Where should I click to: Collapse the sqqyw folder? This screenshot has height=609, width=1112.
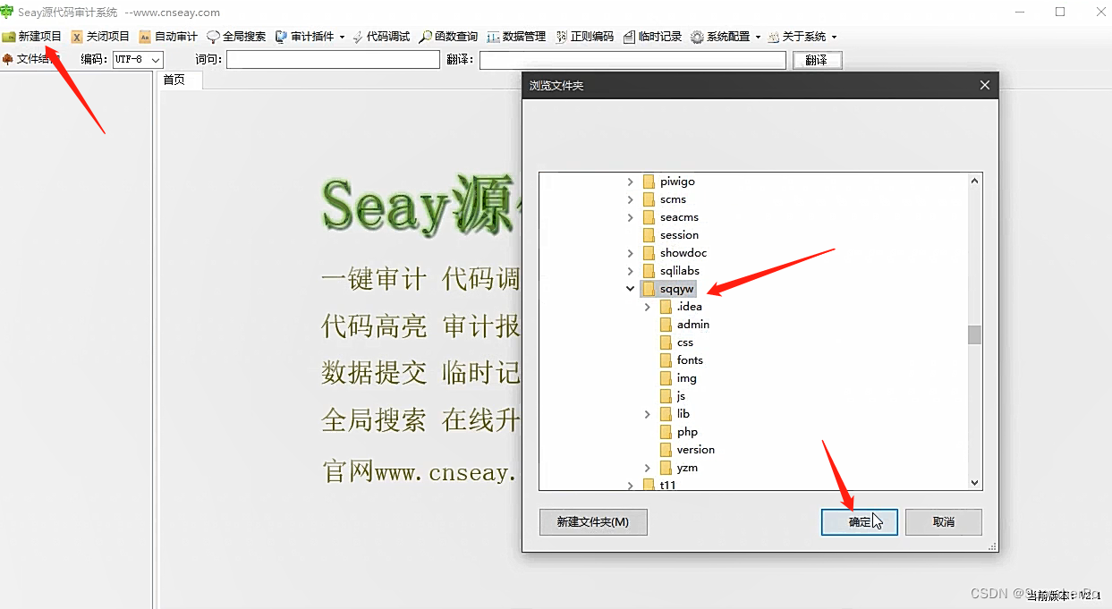pyautogui.click(x=631, y=289)
